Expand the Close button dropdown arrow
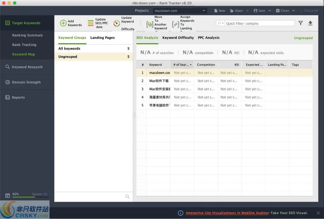 pos(293,11)
